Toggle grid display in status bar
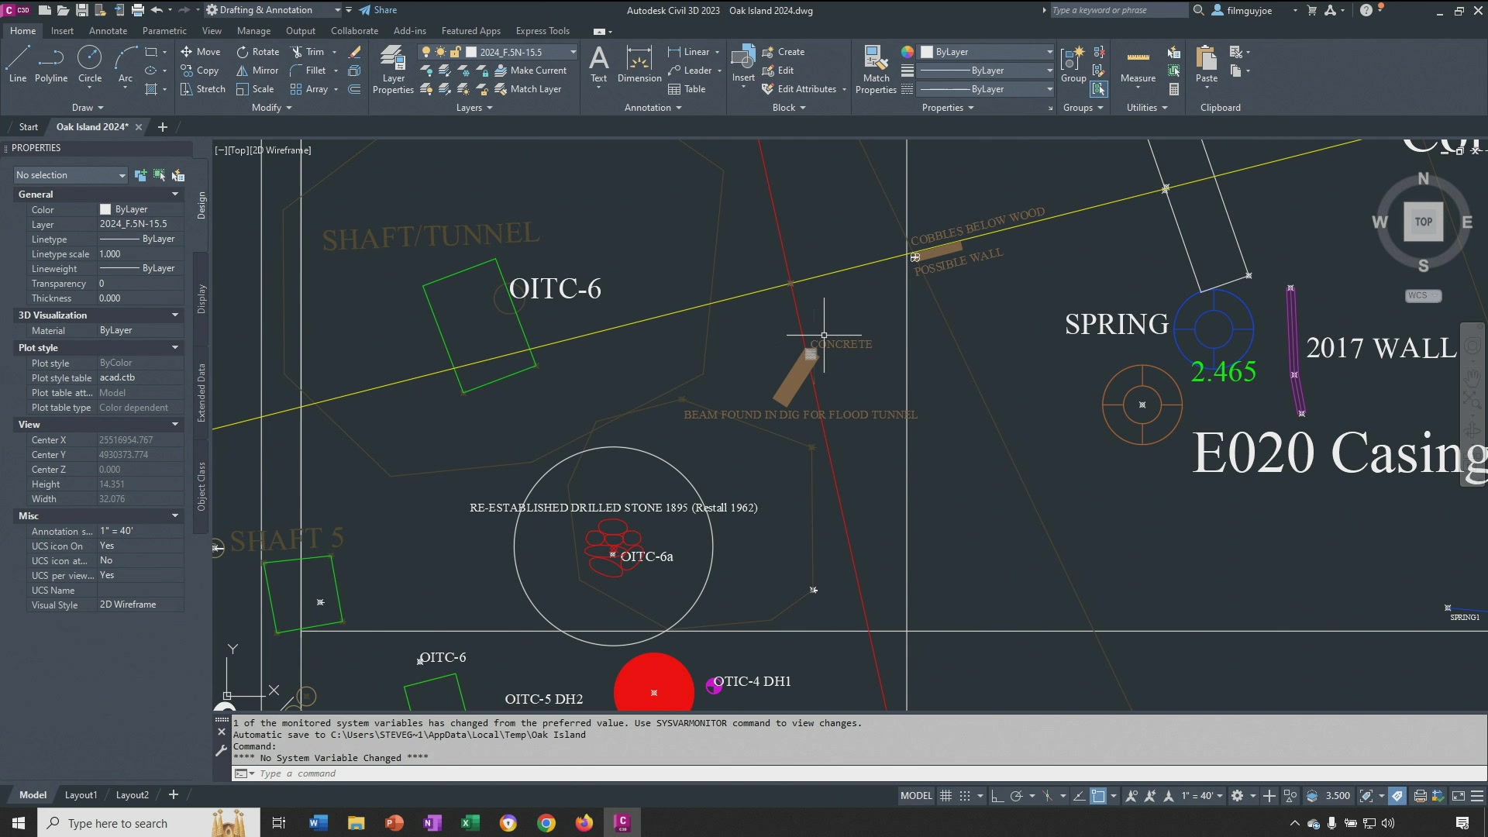1488x837 pixels. (x=945, y=796)
